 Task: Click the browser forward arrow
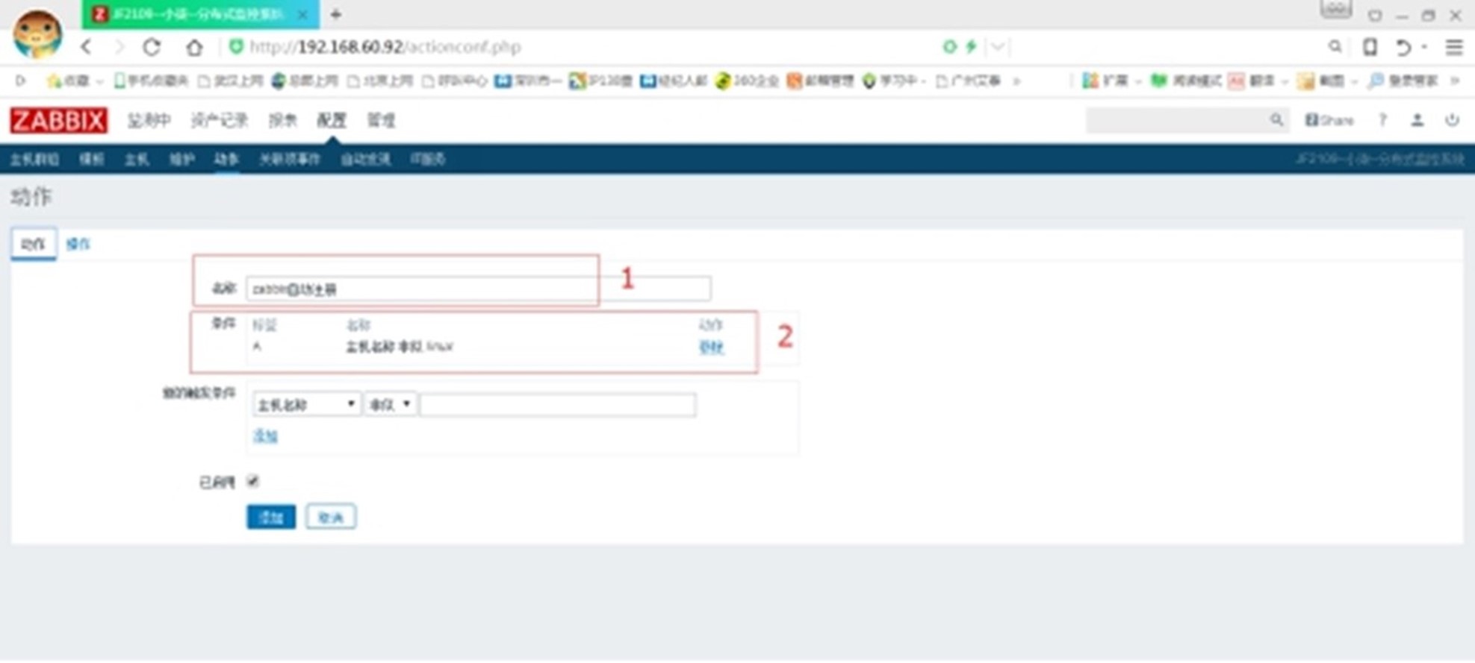pos(119,47)
